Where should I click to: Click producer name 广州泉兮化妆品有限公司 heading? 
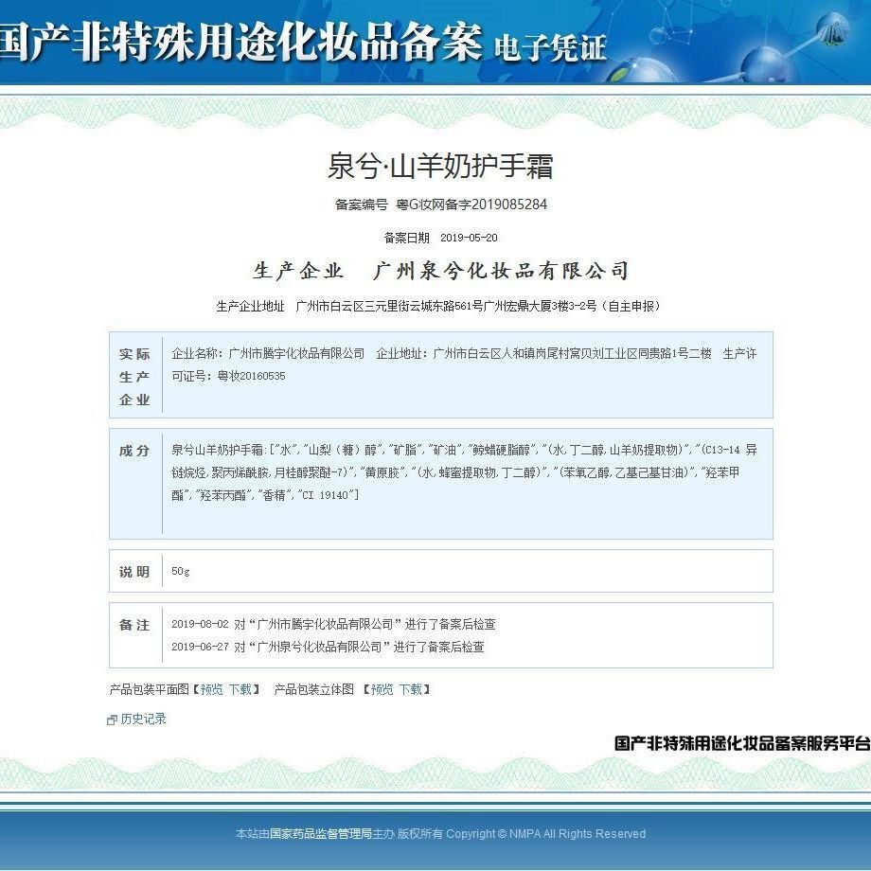501,271
